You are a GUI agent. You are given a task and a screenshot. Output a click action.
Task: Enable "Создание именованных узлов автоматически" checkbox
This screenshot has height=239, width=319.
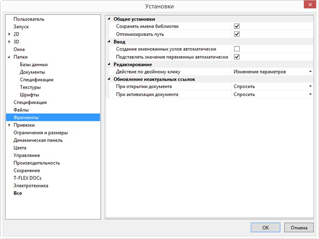pos(237,49)
